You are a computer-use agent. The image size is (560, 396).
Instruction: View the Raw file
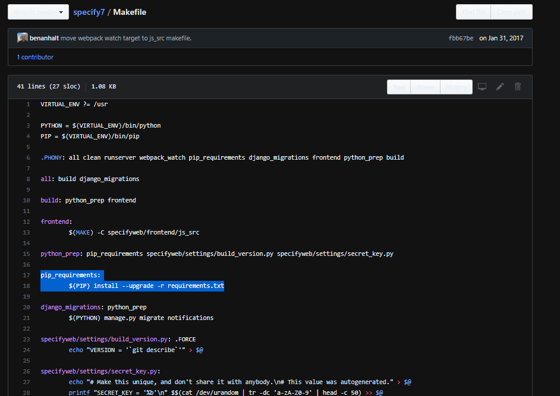click(398, 87)
